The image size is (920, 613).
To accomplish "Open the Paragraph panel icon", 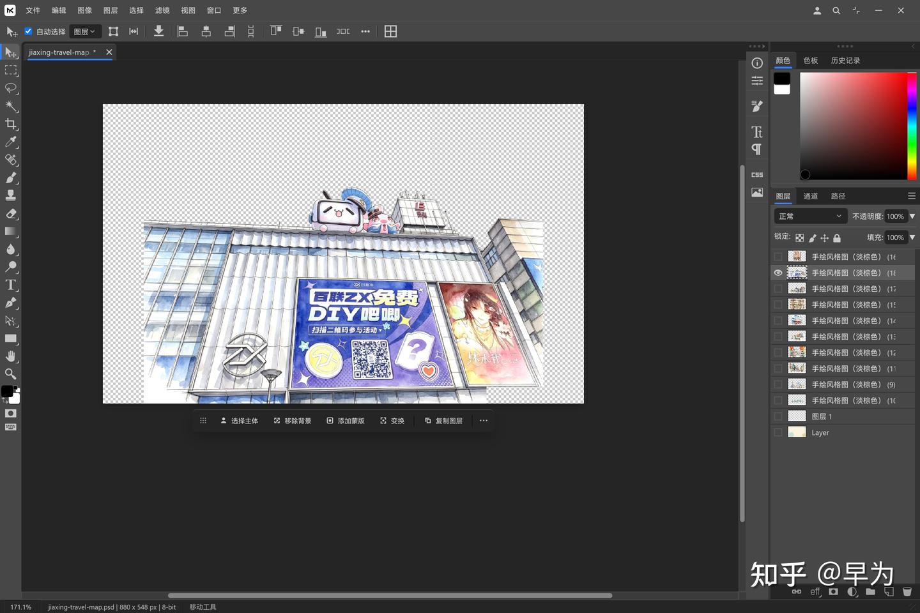I will tap(757, 149).
